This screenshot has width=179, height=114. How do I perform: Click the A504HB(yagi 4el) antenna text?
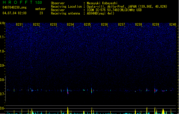(100, 13)
